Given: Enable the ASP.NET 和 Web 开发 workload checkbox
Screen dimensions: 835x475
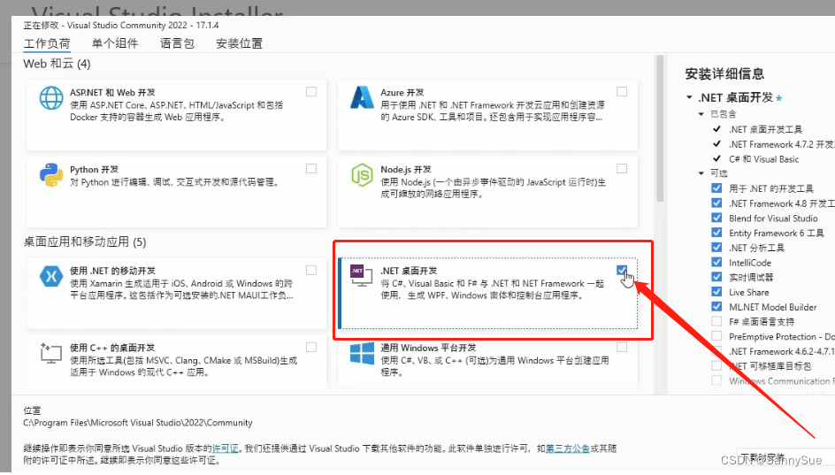Looking at the screenshot, I should click(311, 92).
